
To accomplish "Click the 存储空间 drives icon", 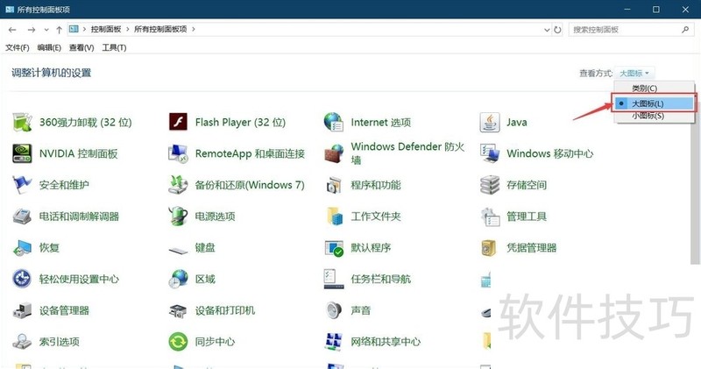I will coord(490,185).
